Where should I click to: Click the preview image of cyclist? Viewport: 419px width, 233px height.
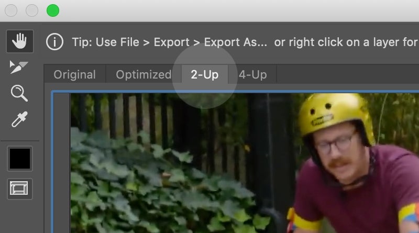click(x=245, y=163)
